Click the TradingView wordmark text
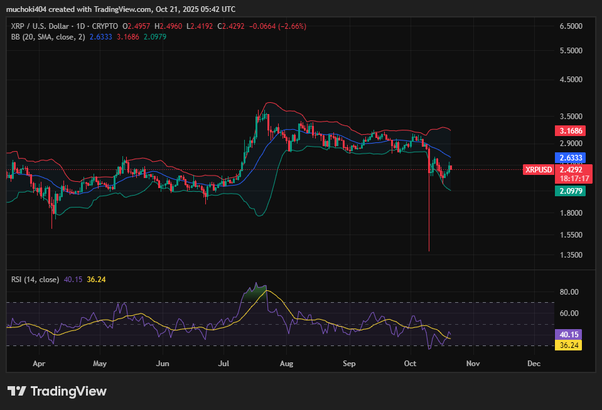The height and width of the screenshot is (410, 602). 68,391
